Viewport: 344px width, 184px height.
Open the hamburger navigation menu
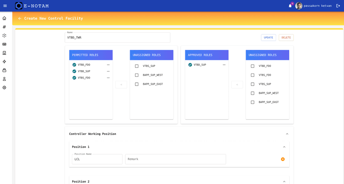coord(5,6)
